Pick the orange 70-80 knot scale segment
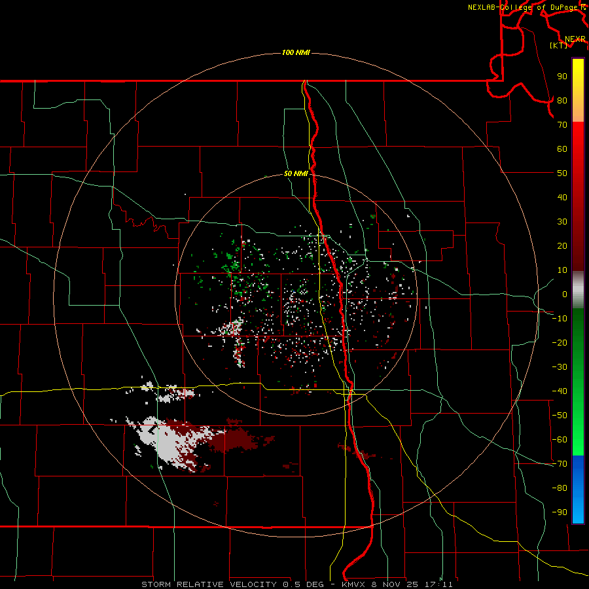This screenshot has width=589, height=589. tap(578, 111)
